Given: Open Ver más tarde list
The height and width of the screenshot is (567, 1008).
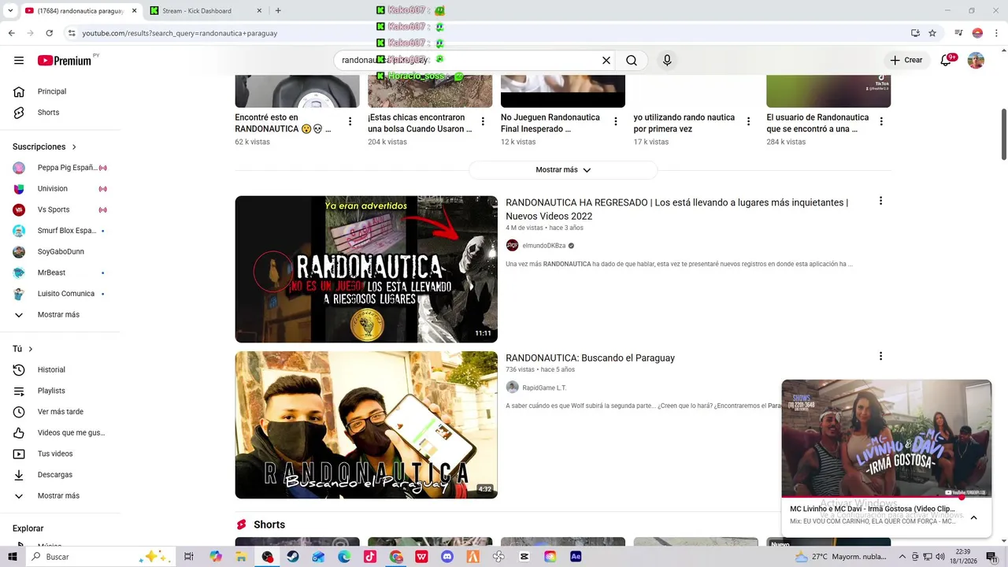Looking at the screenshot, I should (x=60, y=412).
